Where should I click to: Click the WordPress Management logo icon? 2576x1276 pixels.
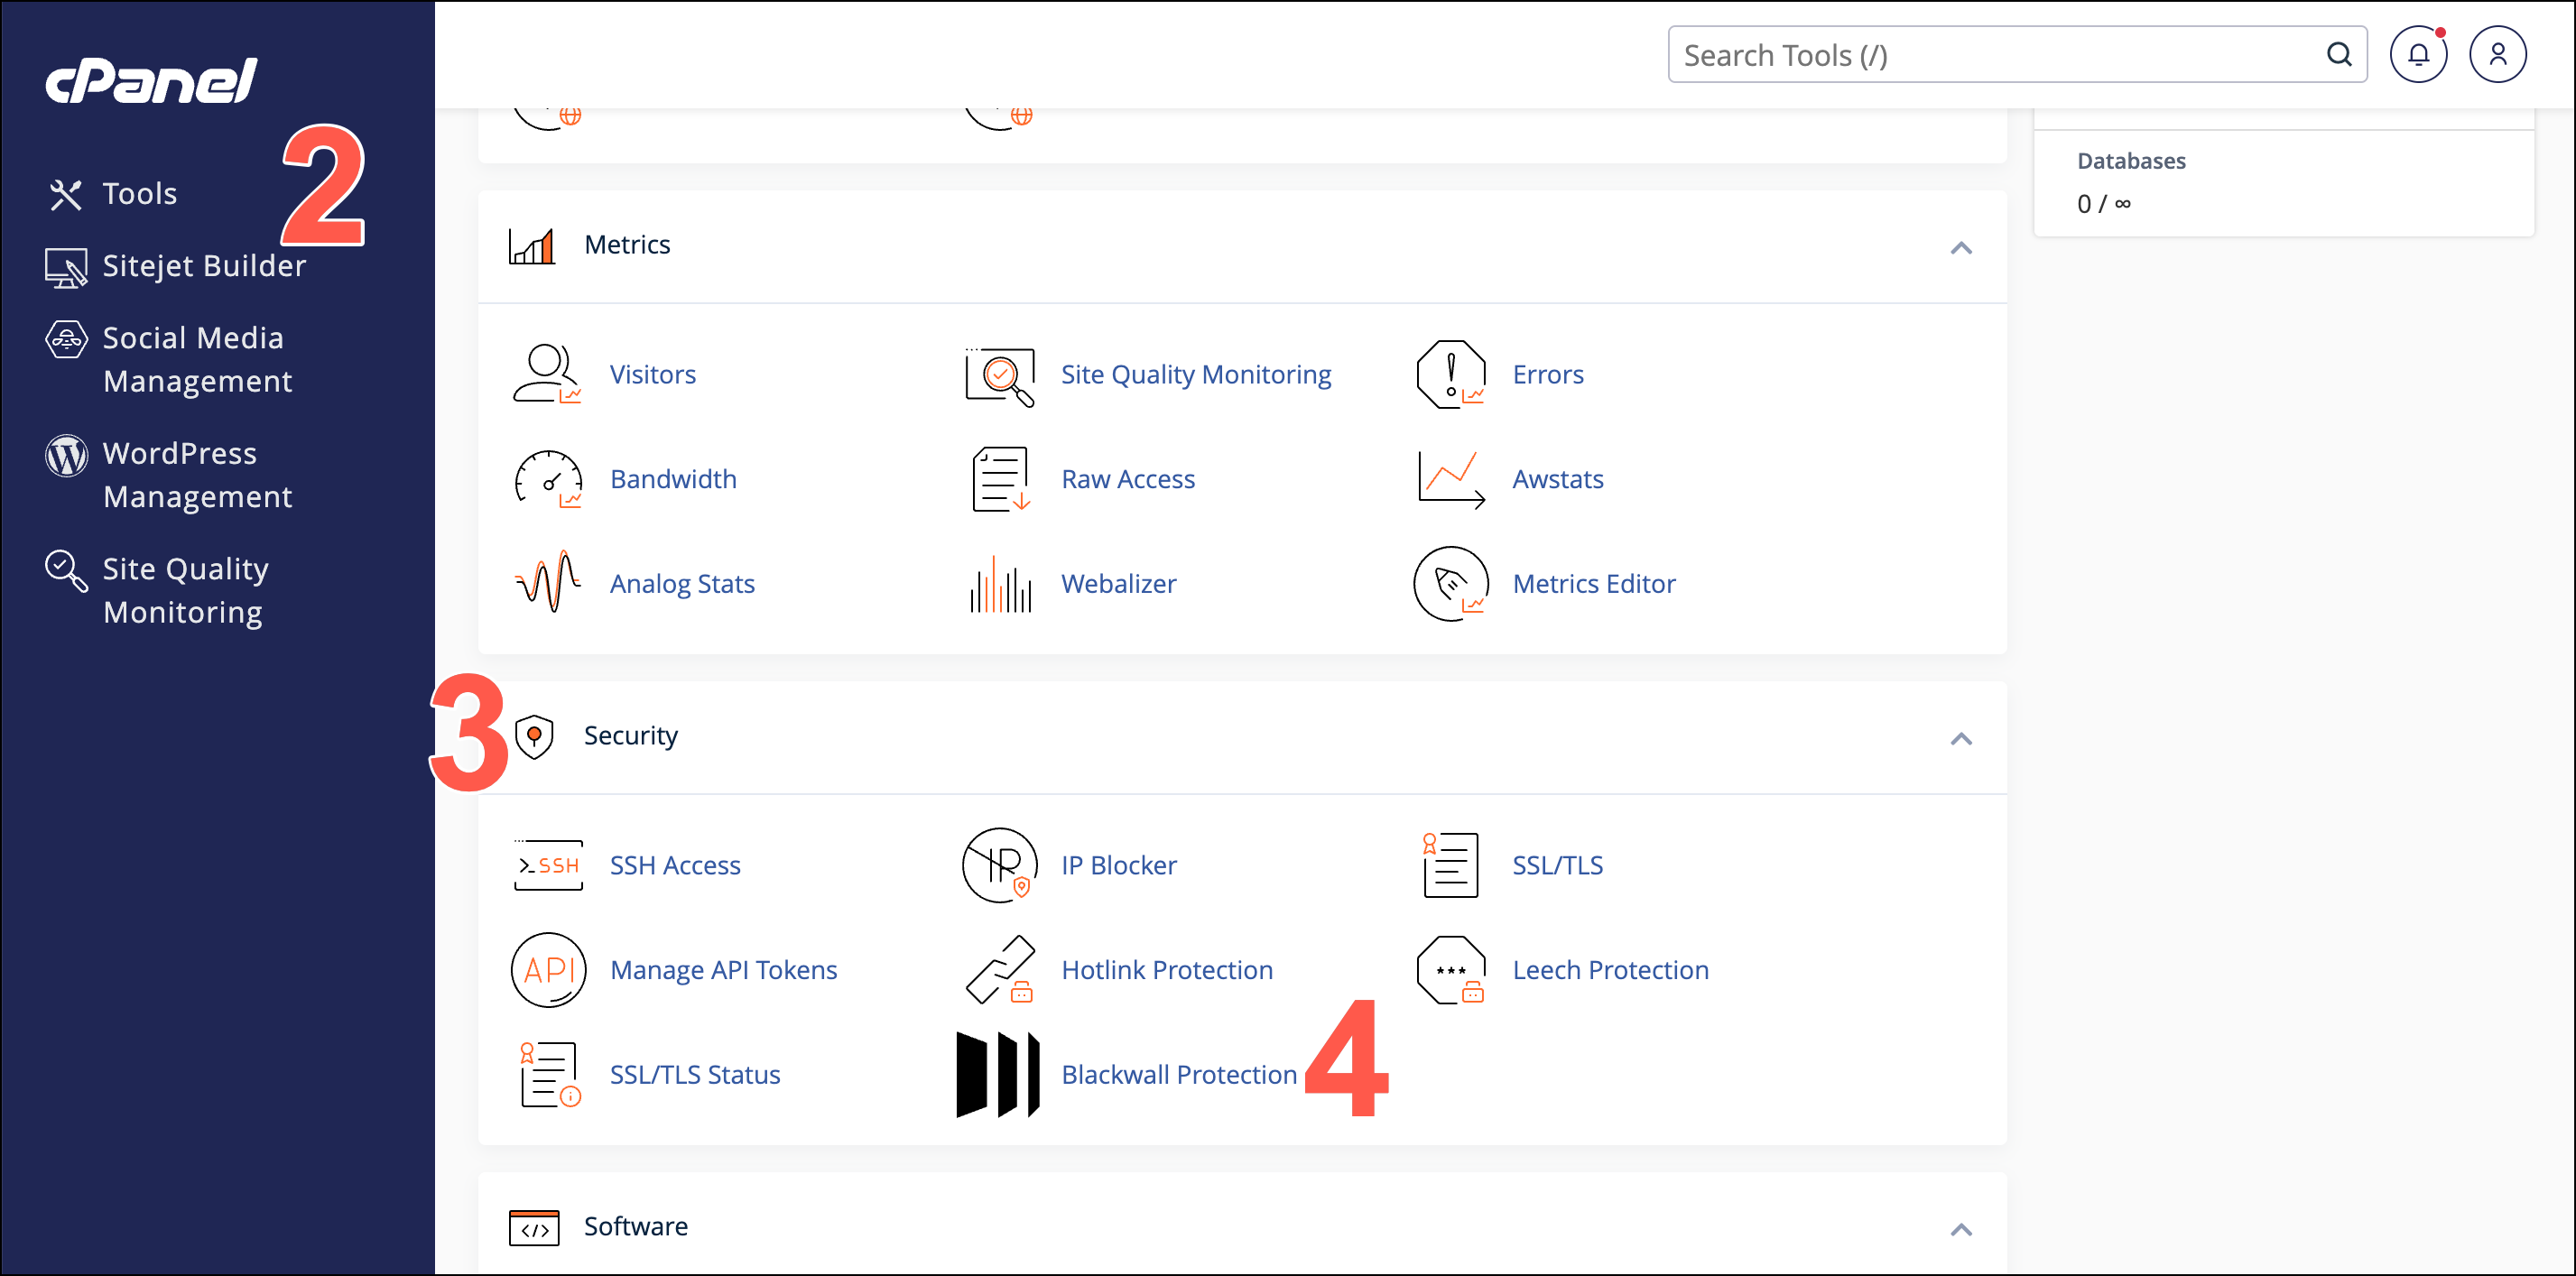66,456
